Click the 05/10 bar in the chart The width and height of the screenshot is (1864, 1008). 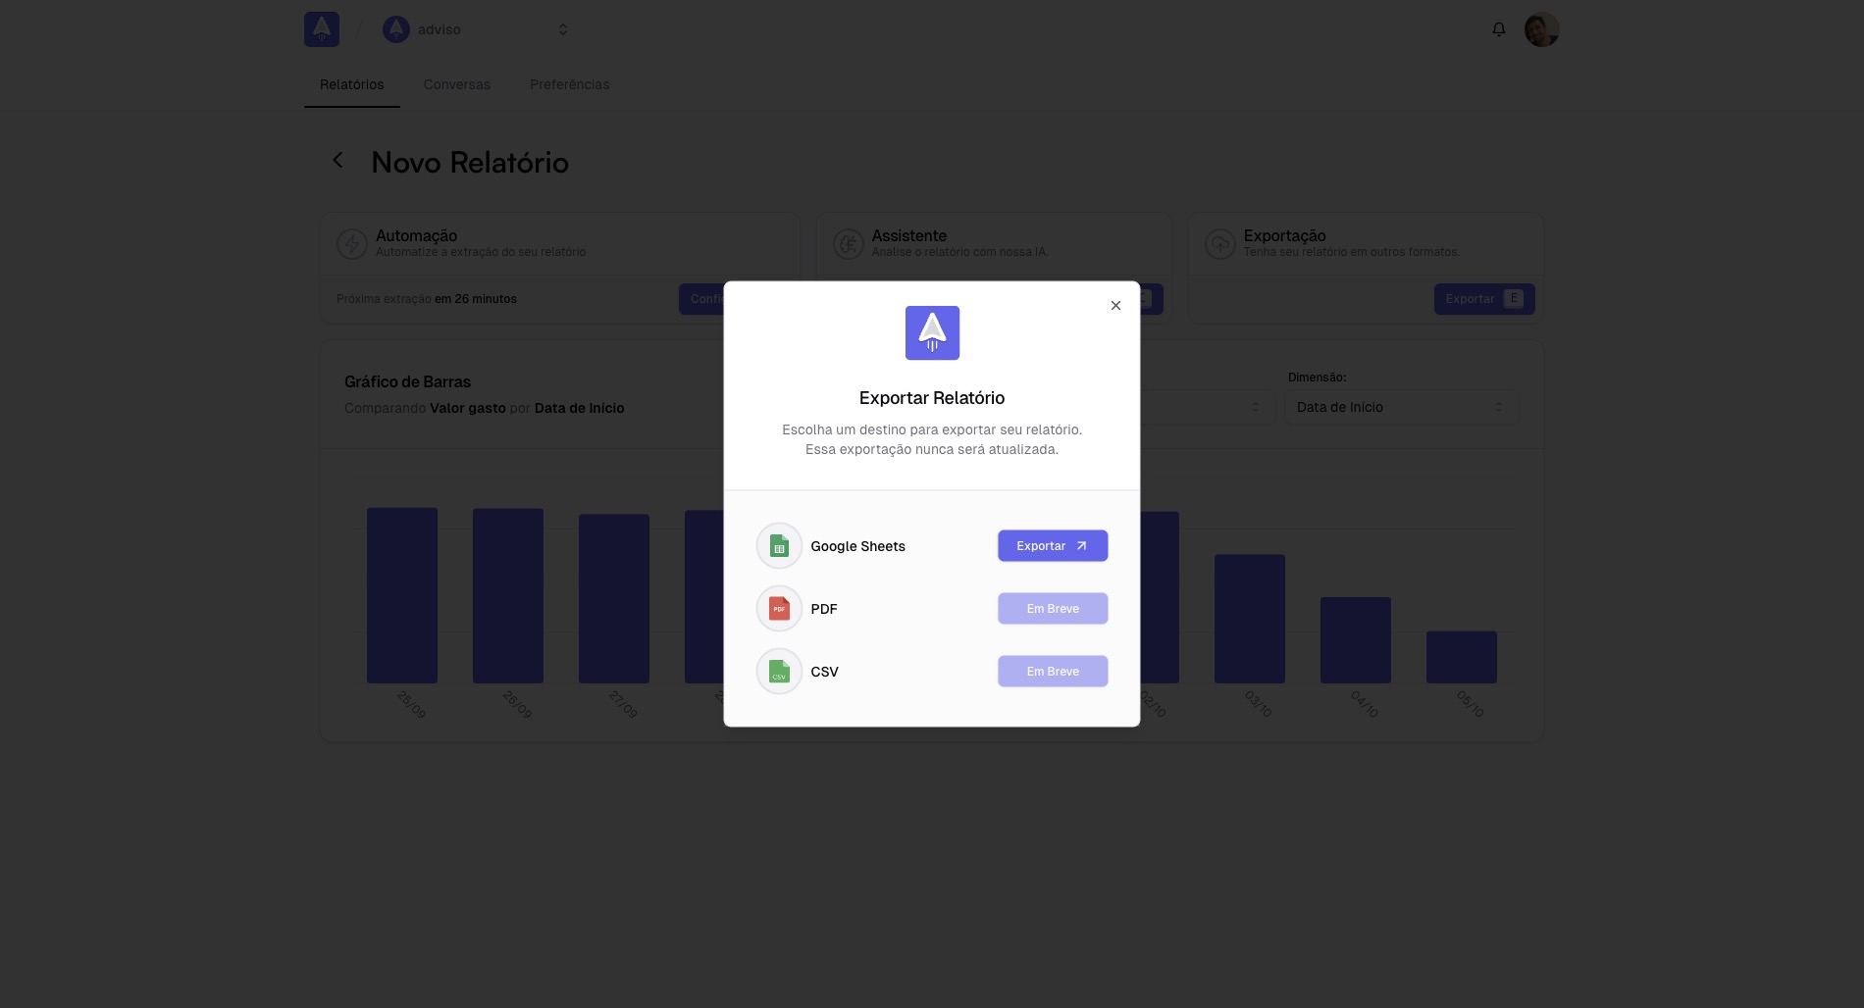(1462, 657)
